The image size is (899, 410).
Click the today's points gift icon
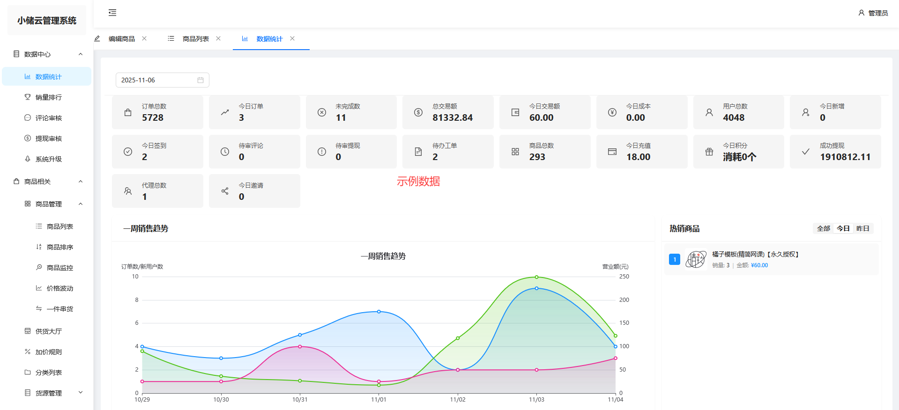[709, 152]
